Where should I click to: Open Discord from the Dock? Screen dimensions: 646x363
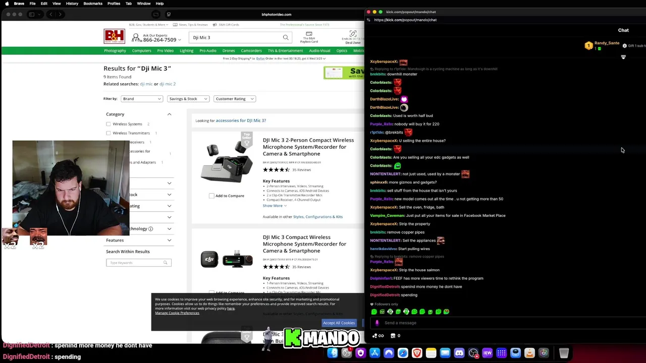tap(459, 353)
